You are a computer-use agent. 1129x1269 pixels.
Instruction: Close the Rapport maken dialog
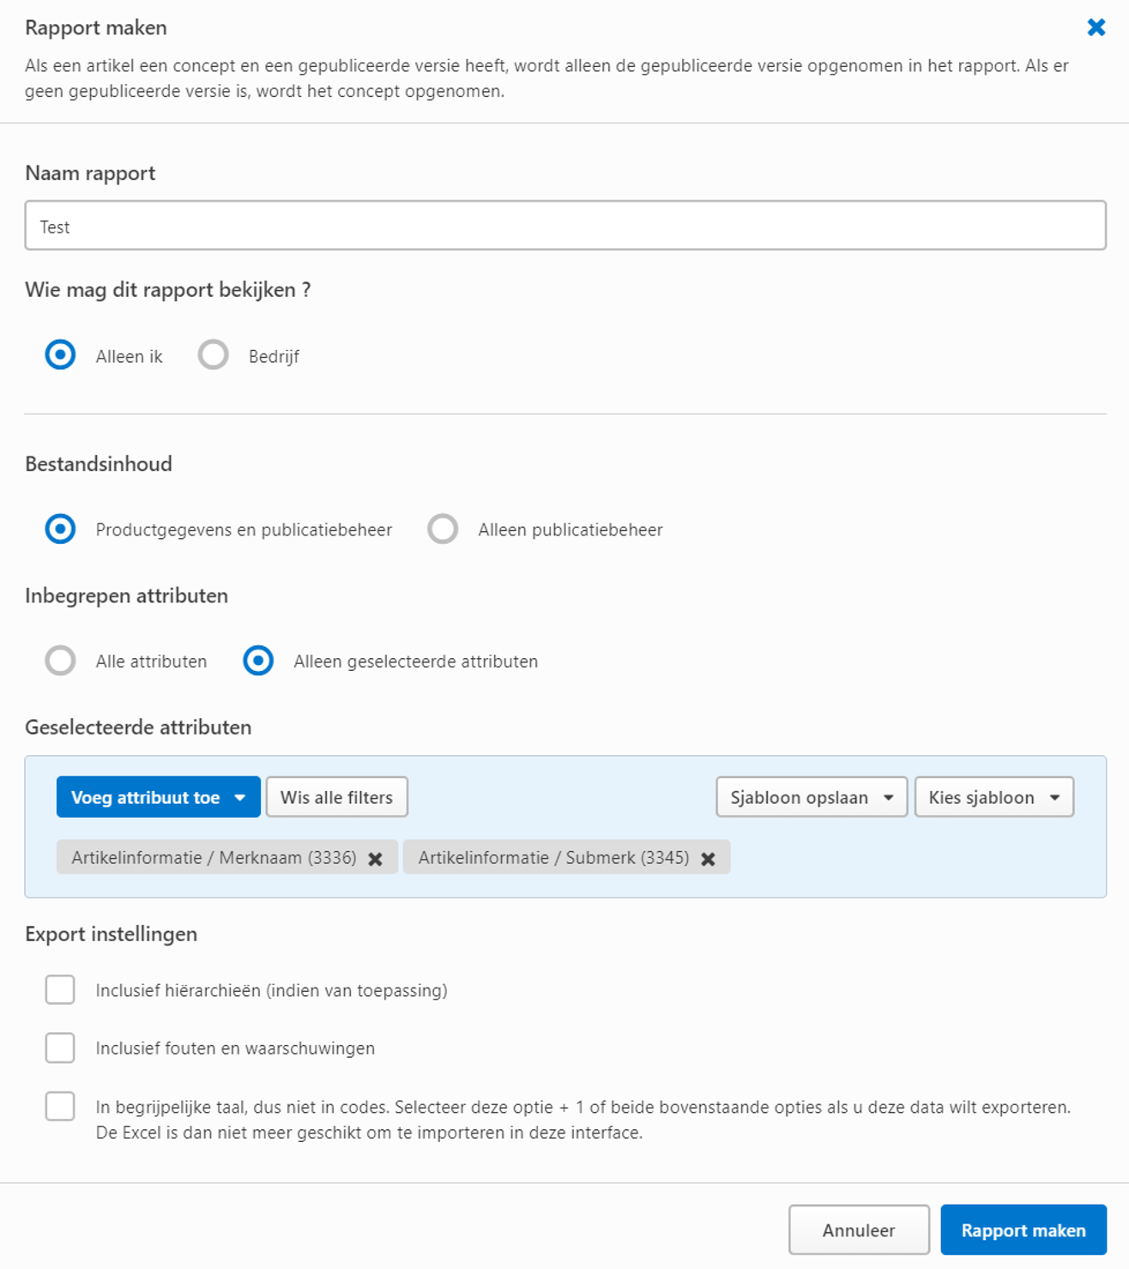tap(1096, 27)
